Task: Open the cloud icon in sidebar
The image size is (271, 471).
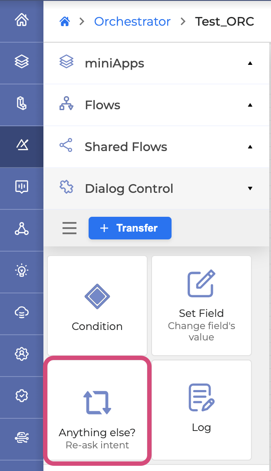Action: click(21, 313)
